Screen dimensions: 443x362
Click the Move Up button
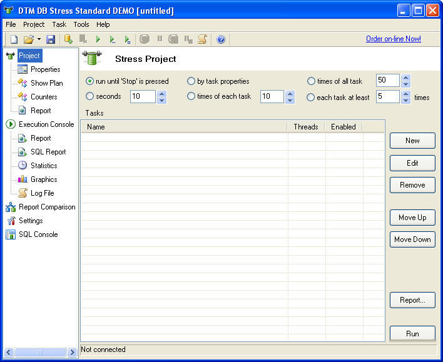pos(412,218)
